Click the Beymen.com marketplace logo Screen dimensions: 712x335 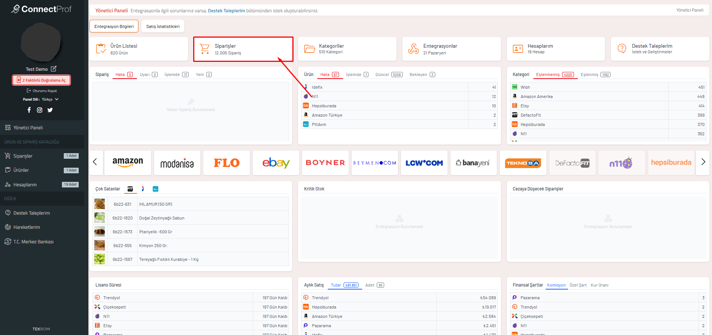point(375,162)
